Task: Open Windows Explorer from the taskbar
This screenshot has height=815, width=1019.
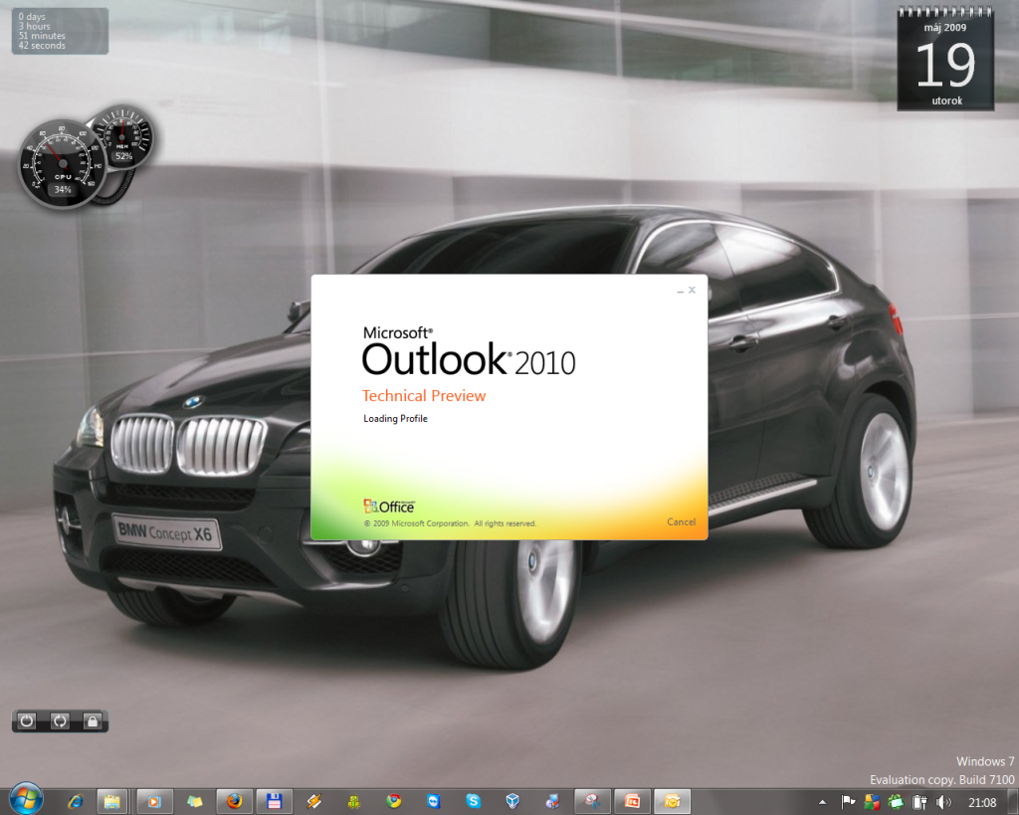Action: (112, 801)
